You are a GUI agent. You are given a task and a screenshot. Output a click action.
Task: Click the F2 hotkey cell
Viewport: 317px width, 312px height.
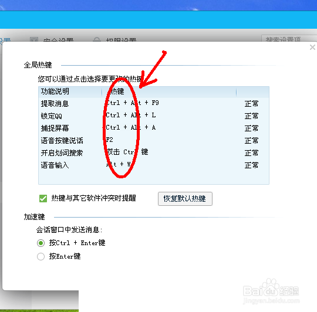click(x=110, y=140)
